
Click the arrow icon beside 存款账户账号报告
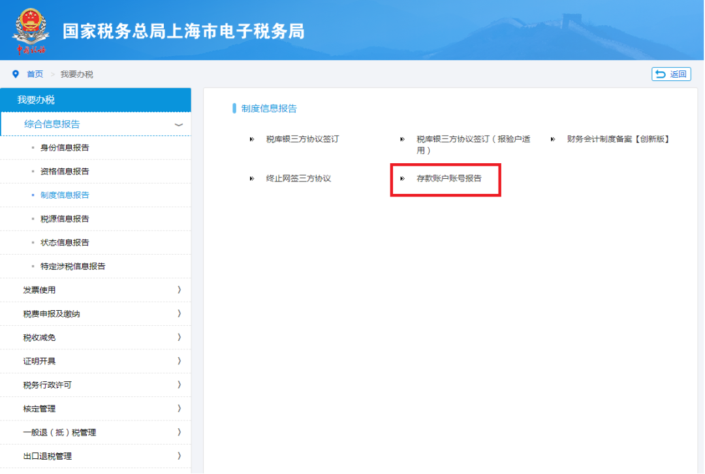[402, 178]
